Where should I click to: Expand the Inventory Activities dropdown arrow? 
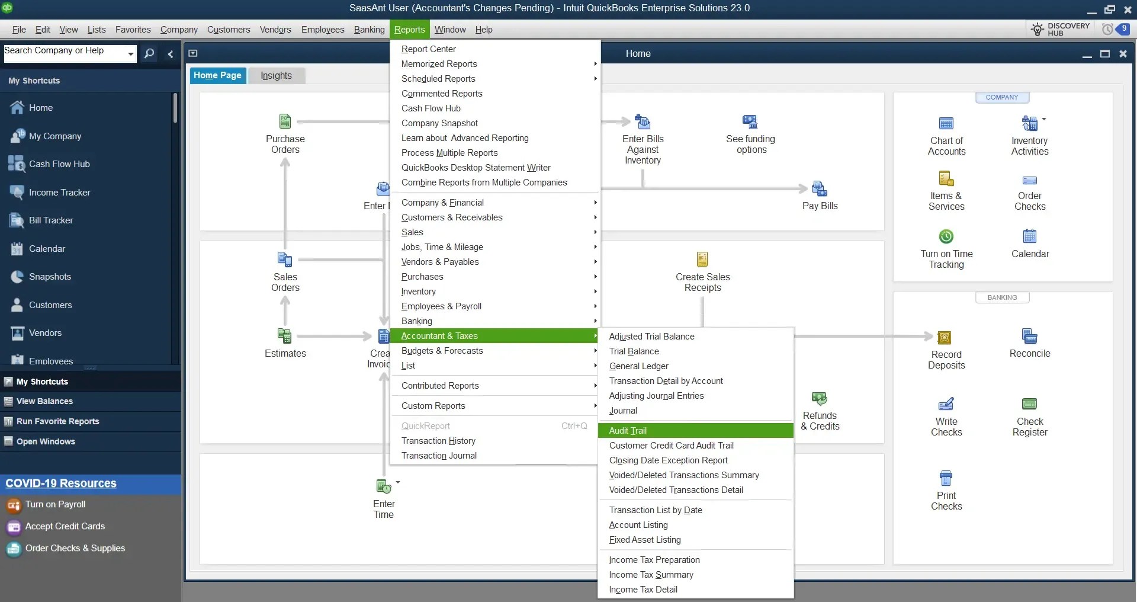click(x=1043, y=119)
